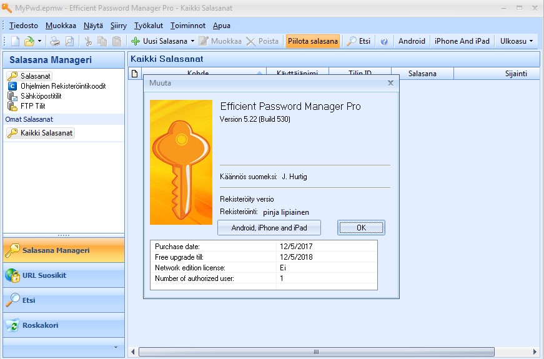Open URL Suosikit navigation pane
This screenshot has height=359, width=544.
(64, 275)
